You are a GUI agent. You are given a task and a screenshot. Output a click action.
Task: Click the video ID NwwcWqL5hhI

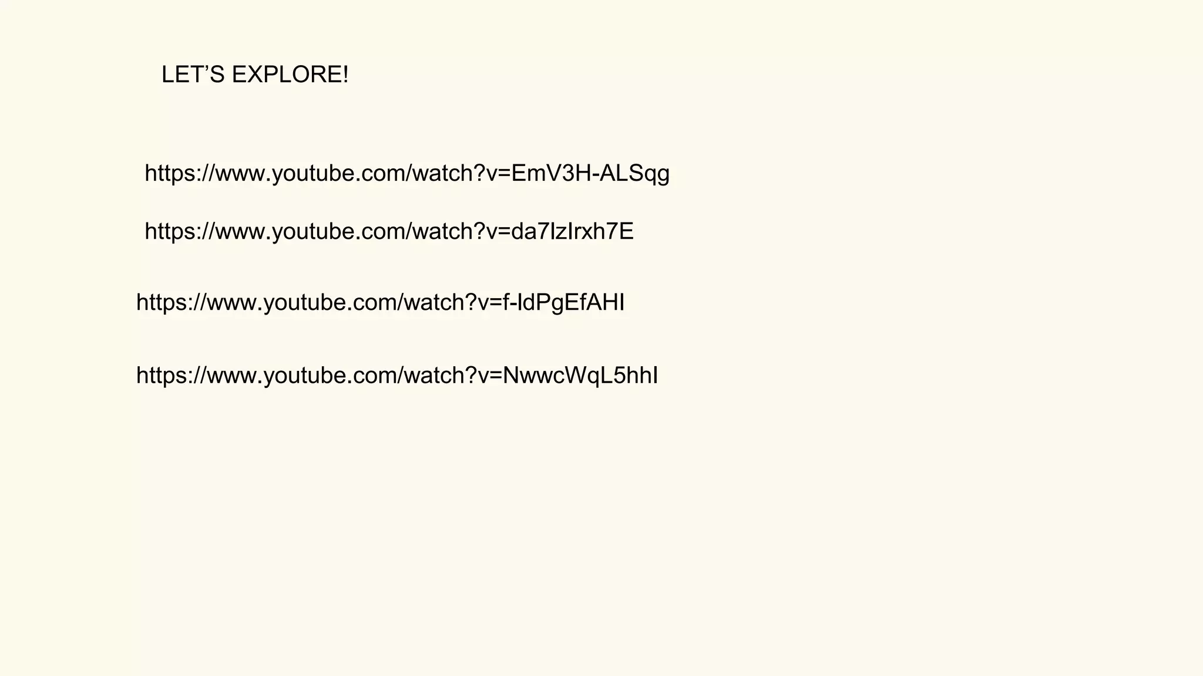(x=580, y=376)
